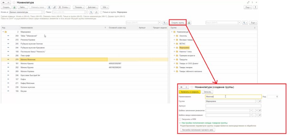Click back arrow in group creation form
This screenshot has width=291, height=140.
[x=181, y=87]
